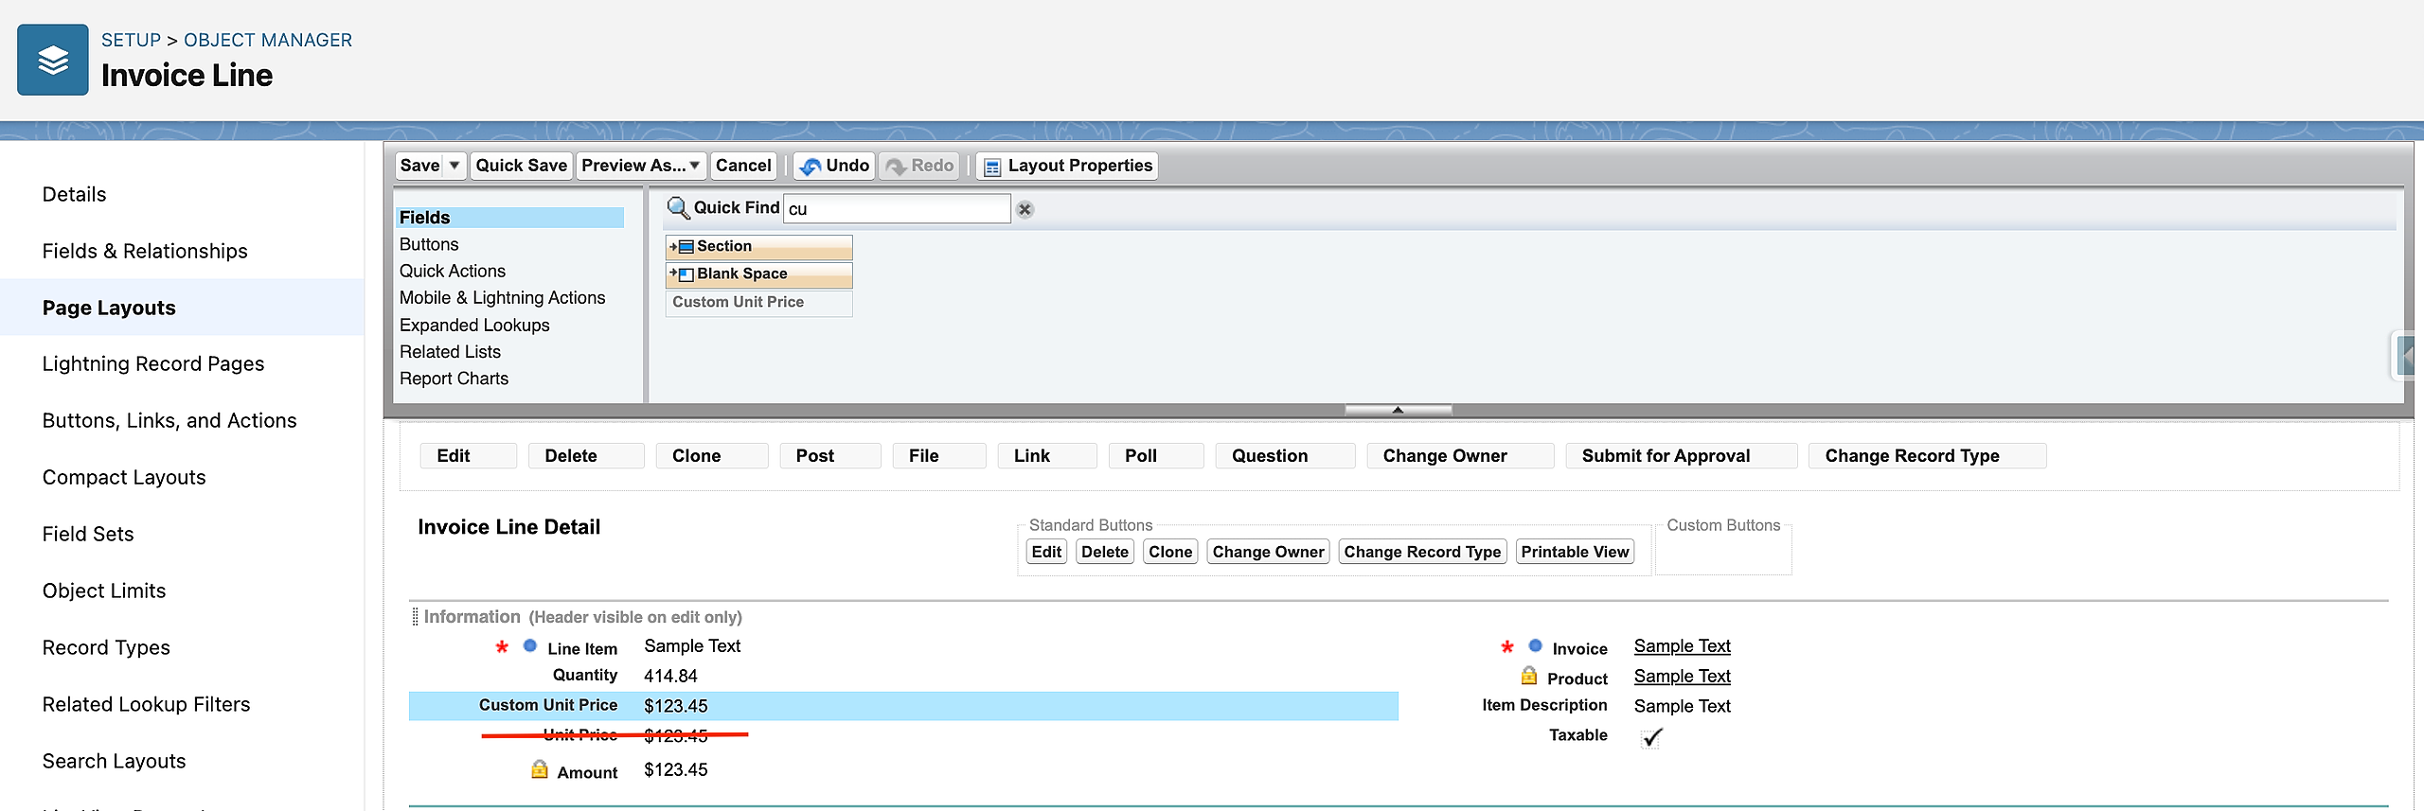Select Expanded Lookups palette category
The image size is (2424, 811).
474,325
